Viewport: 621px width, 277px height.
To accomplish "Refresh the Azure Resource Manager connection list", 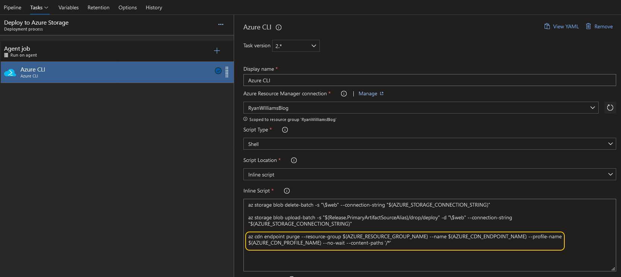I will click(610, 108).
